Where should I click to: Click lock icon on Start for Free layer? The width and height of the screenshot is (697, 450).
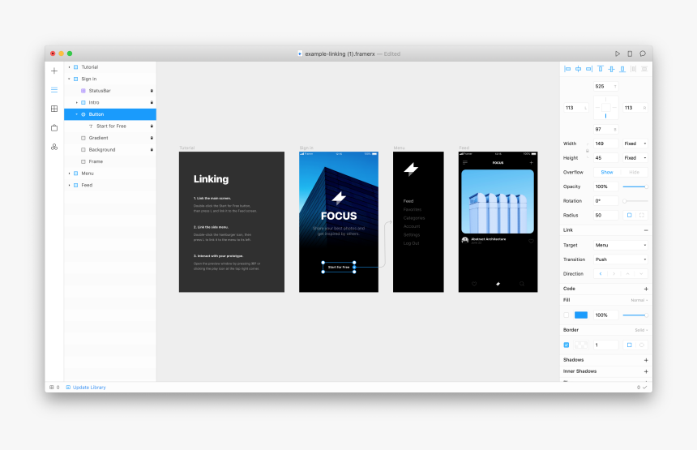pos(152,126)
